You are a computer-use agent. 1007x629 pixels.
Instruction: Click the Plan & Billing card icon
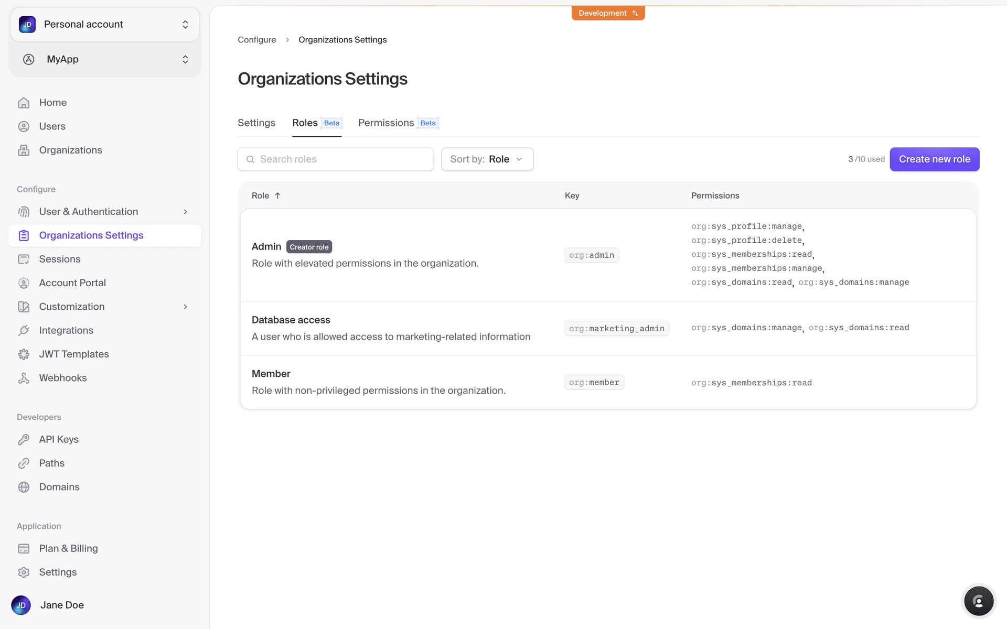click(x=24, y=549)
